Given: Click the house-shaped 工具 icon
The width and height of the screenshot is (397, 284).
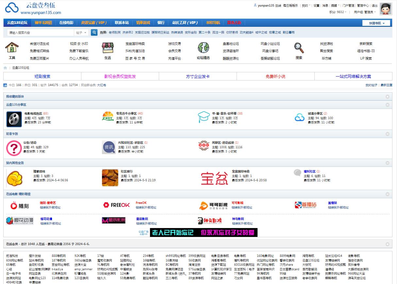Looking at the screenshot, I should tap(12, 48).
